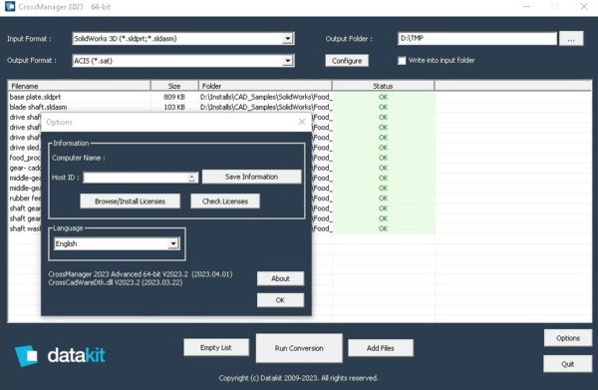Click Save Information button
The height and width of the screenshot is (390, 598).
tap(252, 177)
